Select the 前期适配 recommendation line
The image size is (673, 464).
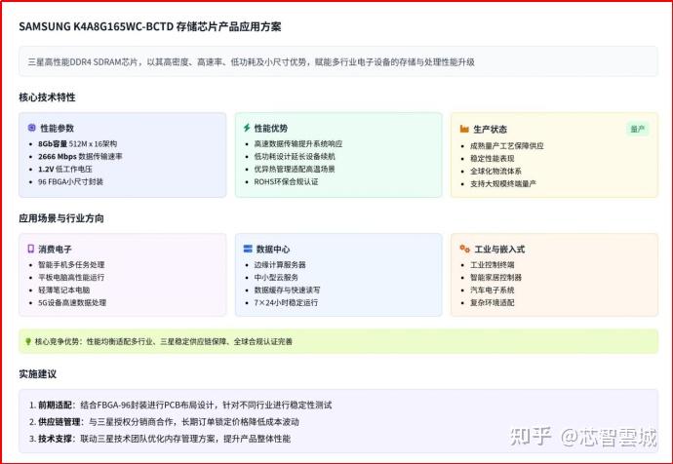[x=180, y=405]
